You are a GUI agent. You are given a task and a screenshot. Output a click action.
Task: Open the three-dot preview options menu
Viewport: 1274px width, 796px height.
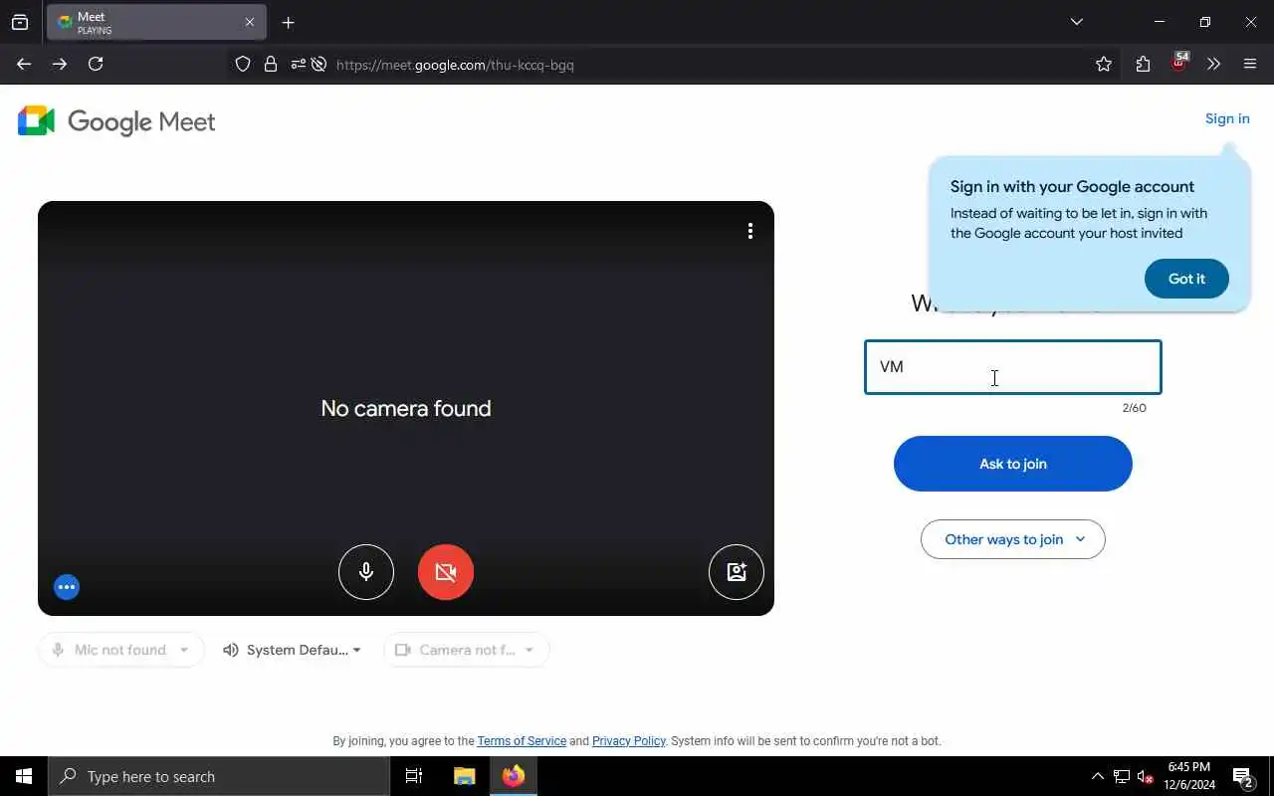click(x=750, y=231)
